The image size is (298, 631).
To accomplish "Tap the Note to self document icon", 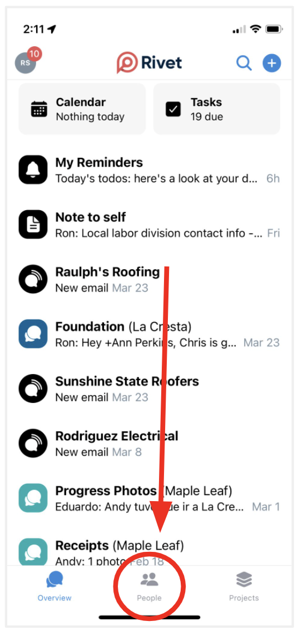I will pyautogui.click(x=33, y=225).
